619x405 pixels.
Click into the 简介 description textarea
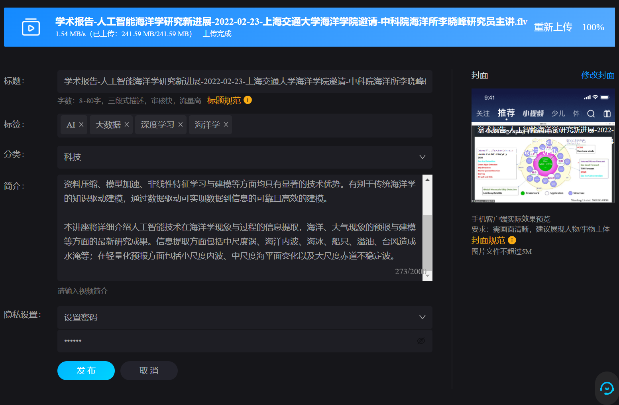240,228
